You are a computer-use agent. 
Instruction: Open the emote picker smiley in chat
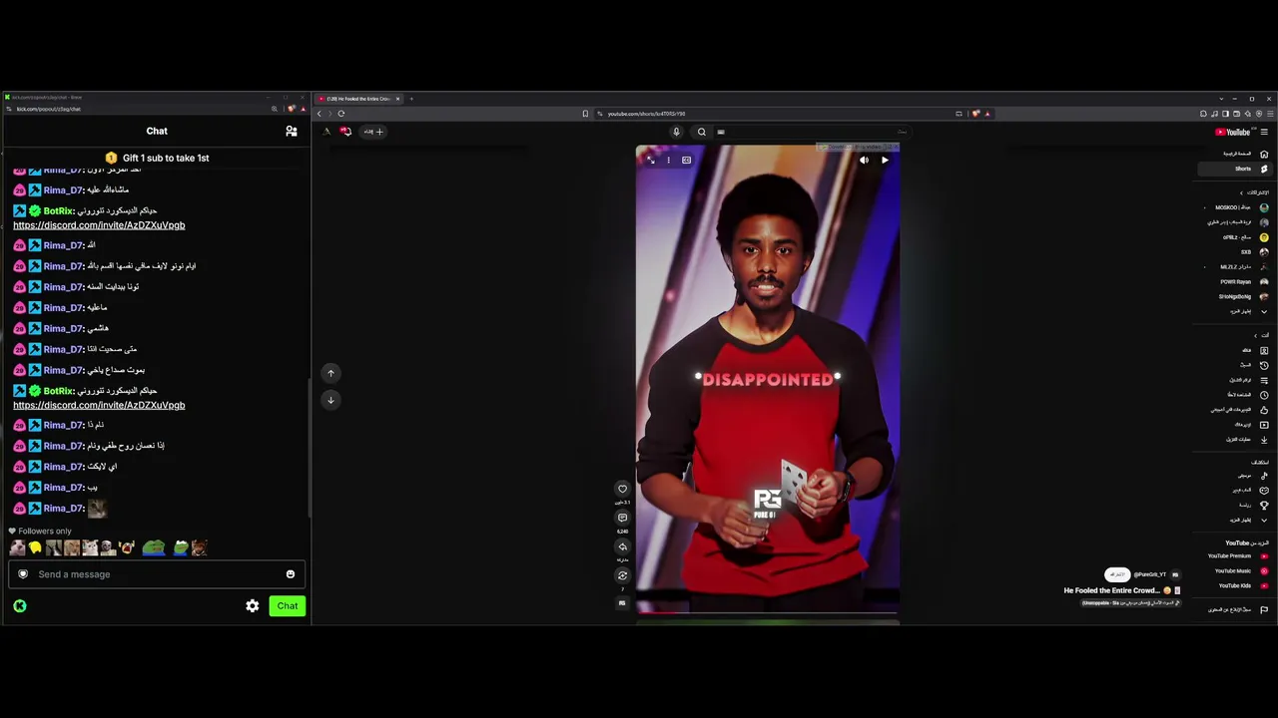(x=291, y=574)
